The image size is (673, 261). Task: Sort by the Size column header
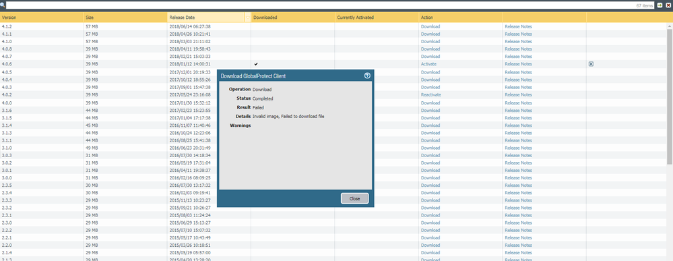click(x=90, y=18)
